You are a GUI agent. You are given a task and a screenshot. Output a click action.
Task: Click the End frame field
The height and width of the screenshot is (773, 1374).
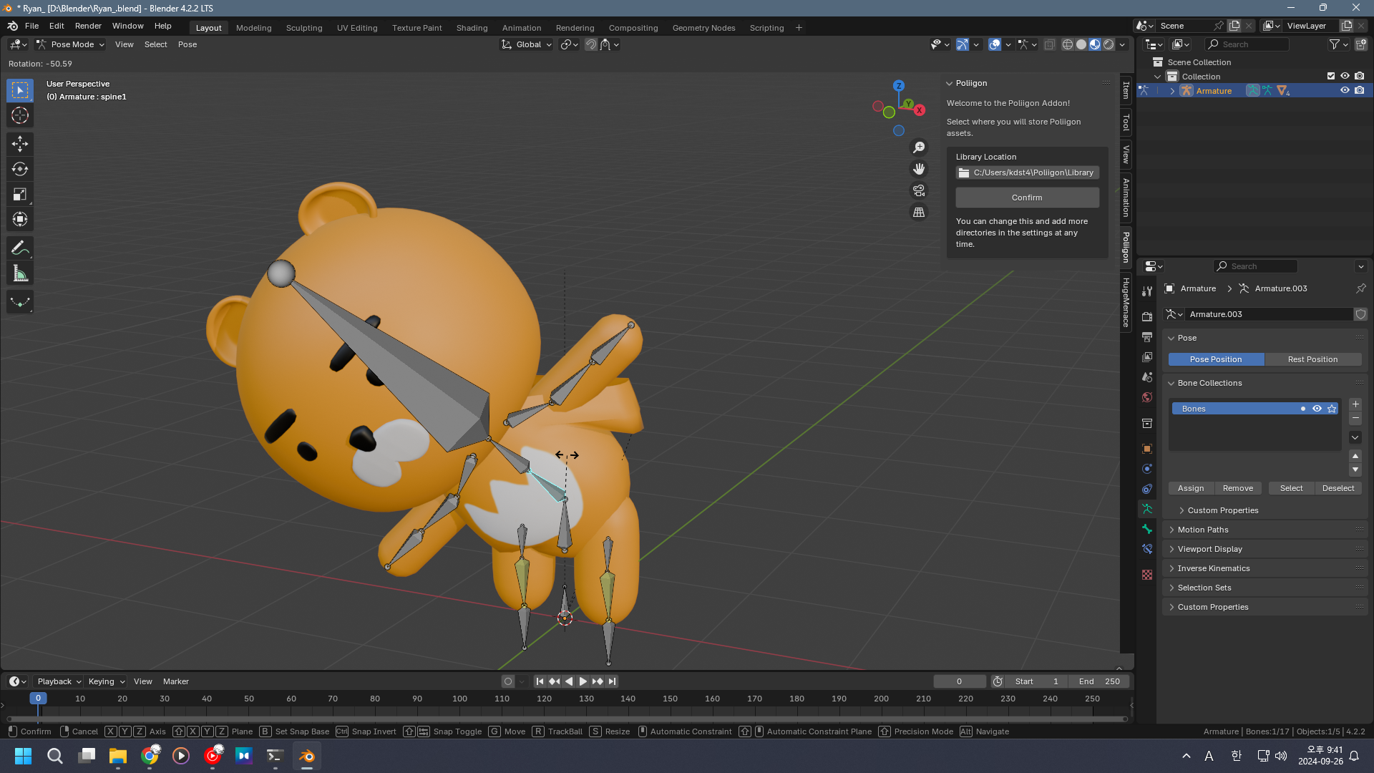click(1099, 681)
